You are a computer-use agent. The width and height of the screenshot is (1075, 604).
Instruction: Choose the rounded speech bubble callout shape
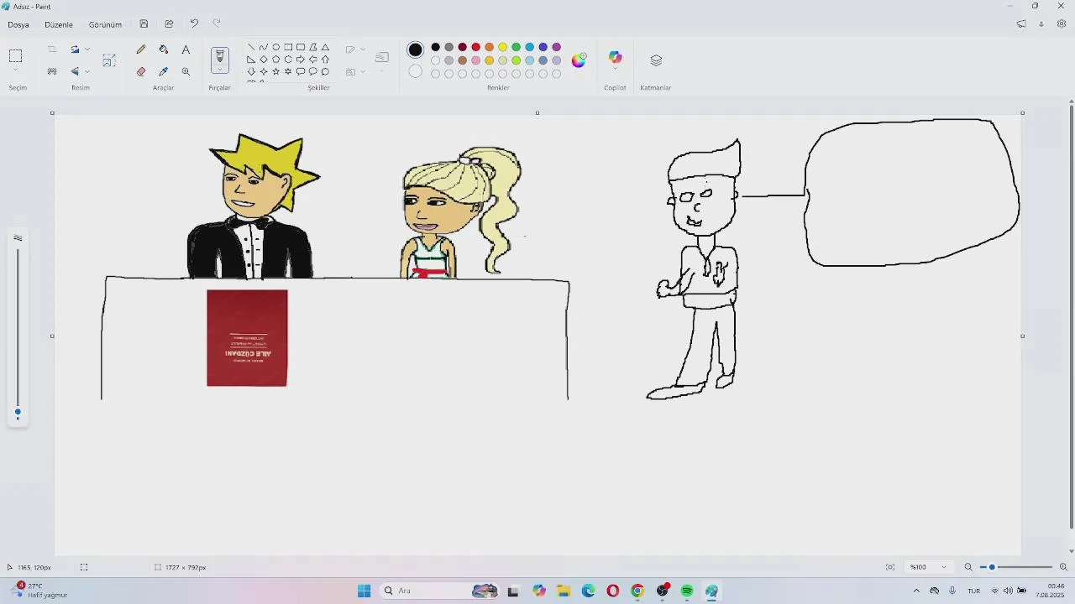pos(301,71)
